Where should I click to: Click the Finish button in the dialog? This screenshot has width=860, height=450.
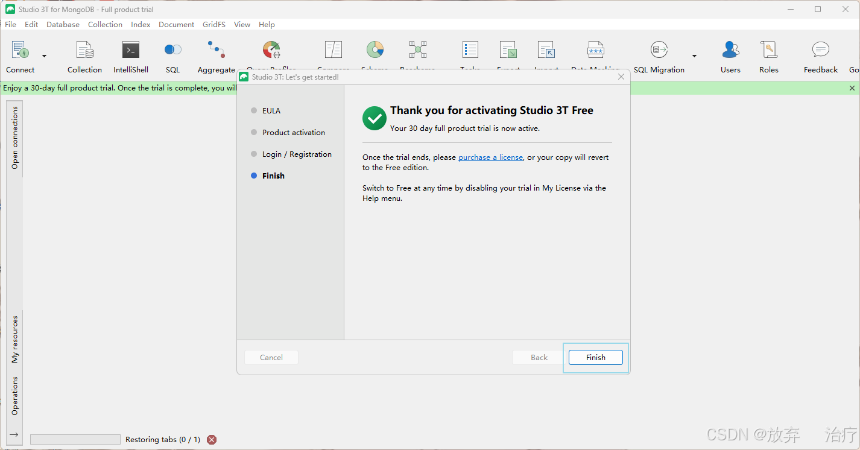tap(596, 358)
